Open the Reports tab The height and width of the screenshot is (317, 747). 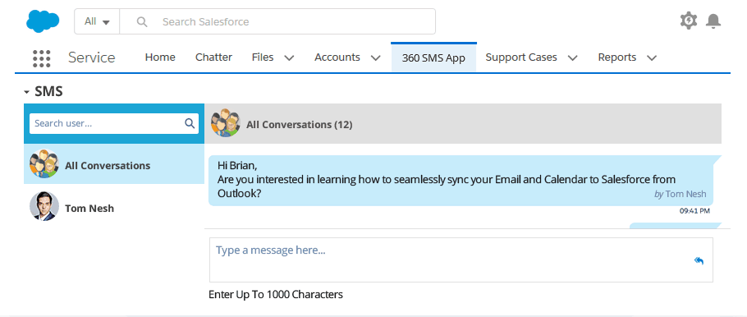(x=617, y=57)
